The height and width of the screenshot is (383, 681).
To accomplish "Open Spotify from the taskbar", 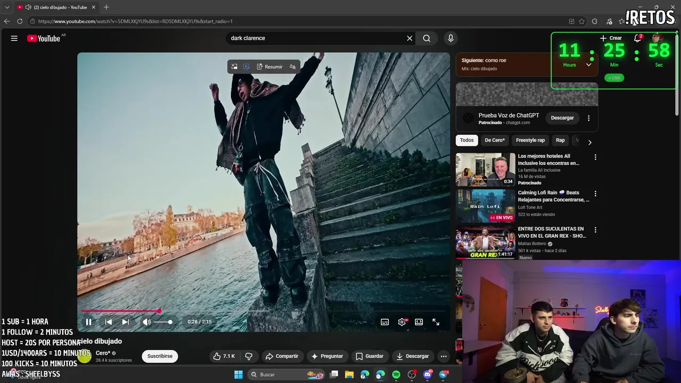I will pos(396,374).
